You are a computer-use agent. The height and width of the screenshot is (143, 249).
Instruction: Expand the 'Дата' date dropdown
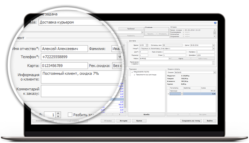(214, 45)
